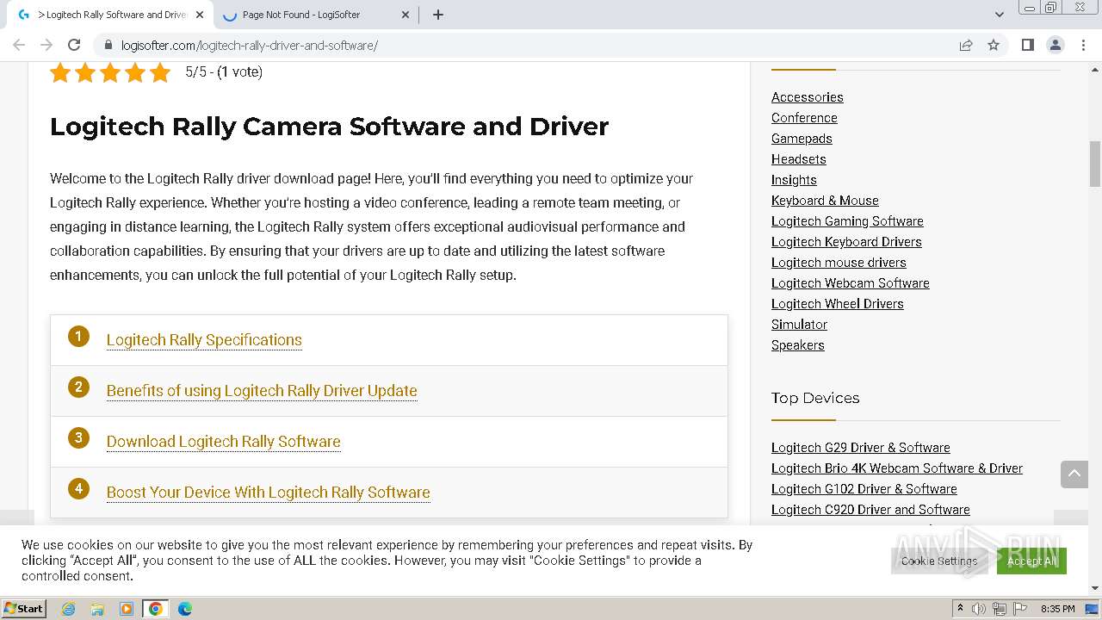The image size is (1102, 620).
Task: Open the Conference category
Action: click(804, 118)
